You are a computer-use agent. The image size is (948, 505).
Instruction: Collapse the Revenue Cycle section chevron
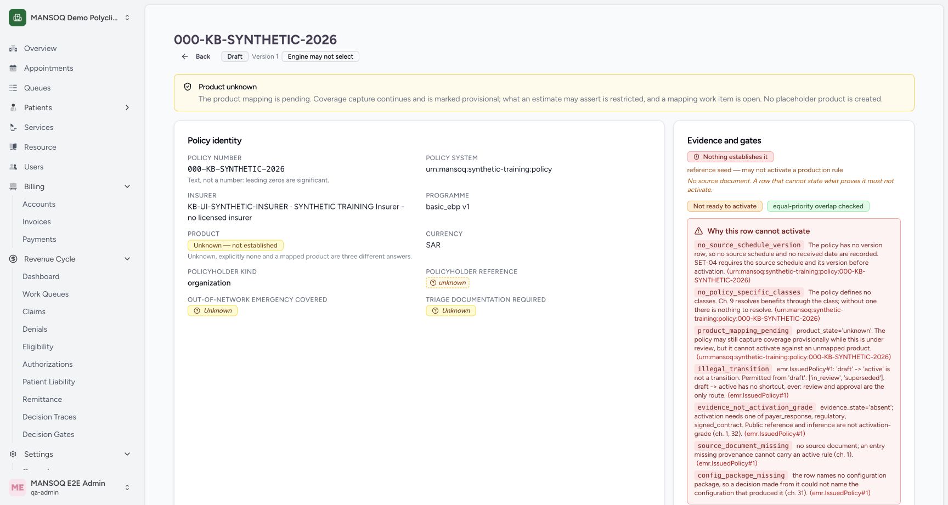127,259
